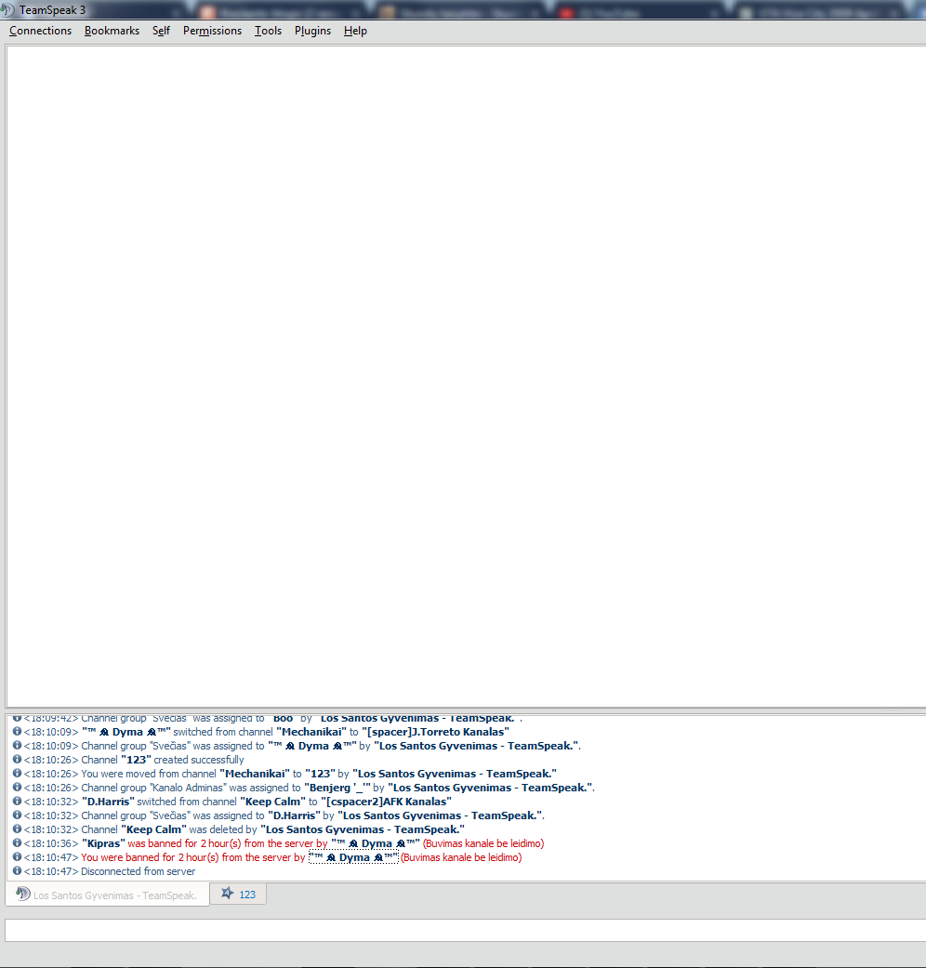
Task: Open the Help menu
Action: tap(355, 31)
